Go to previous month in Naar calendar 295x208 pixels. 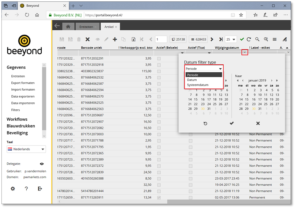tap(243, 80)
